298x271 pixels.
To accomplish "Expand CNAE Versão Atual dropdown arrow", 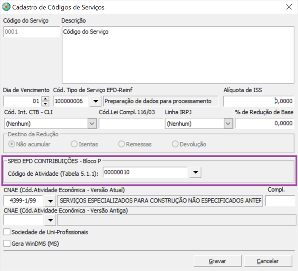I will 51,200.
